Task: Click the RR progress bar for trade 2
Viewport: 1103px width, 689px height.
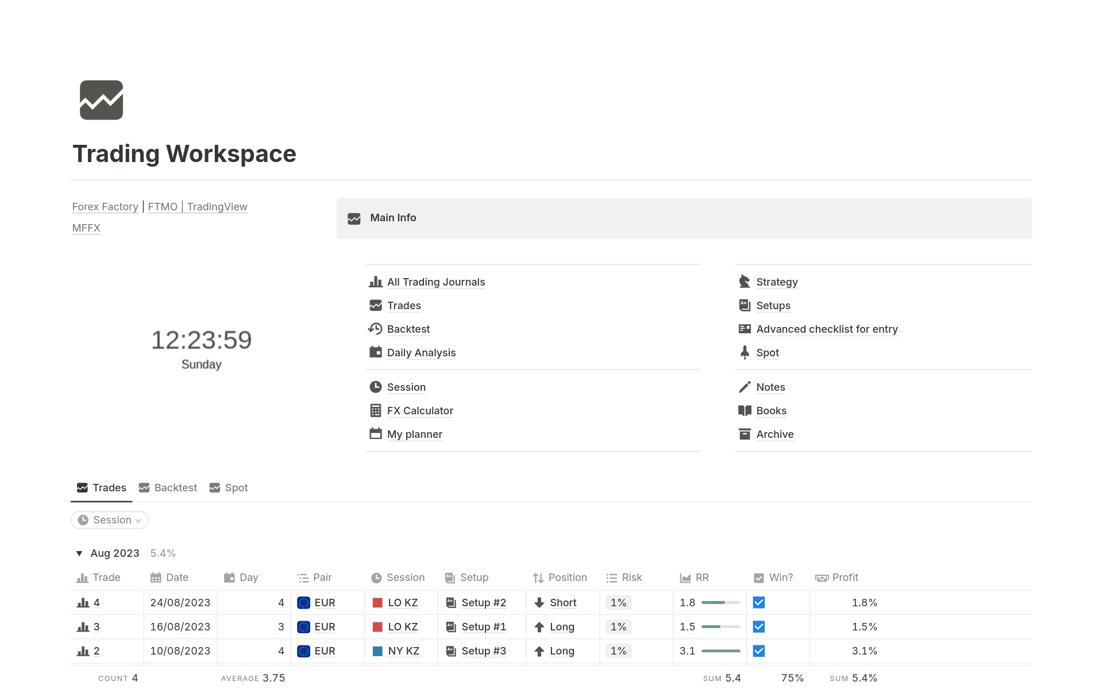Action: [722, 650]
